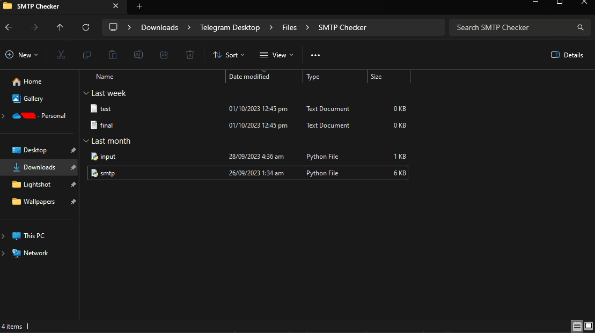Toggle the Details pane
This screenshot has height=333, width=595.
coord(567,55)
